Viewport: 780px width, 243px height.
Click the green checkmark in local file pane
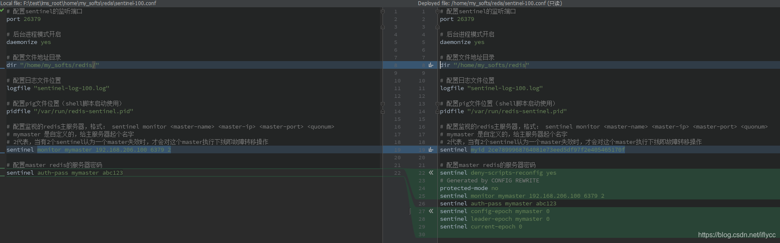2,10
